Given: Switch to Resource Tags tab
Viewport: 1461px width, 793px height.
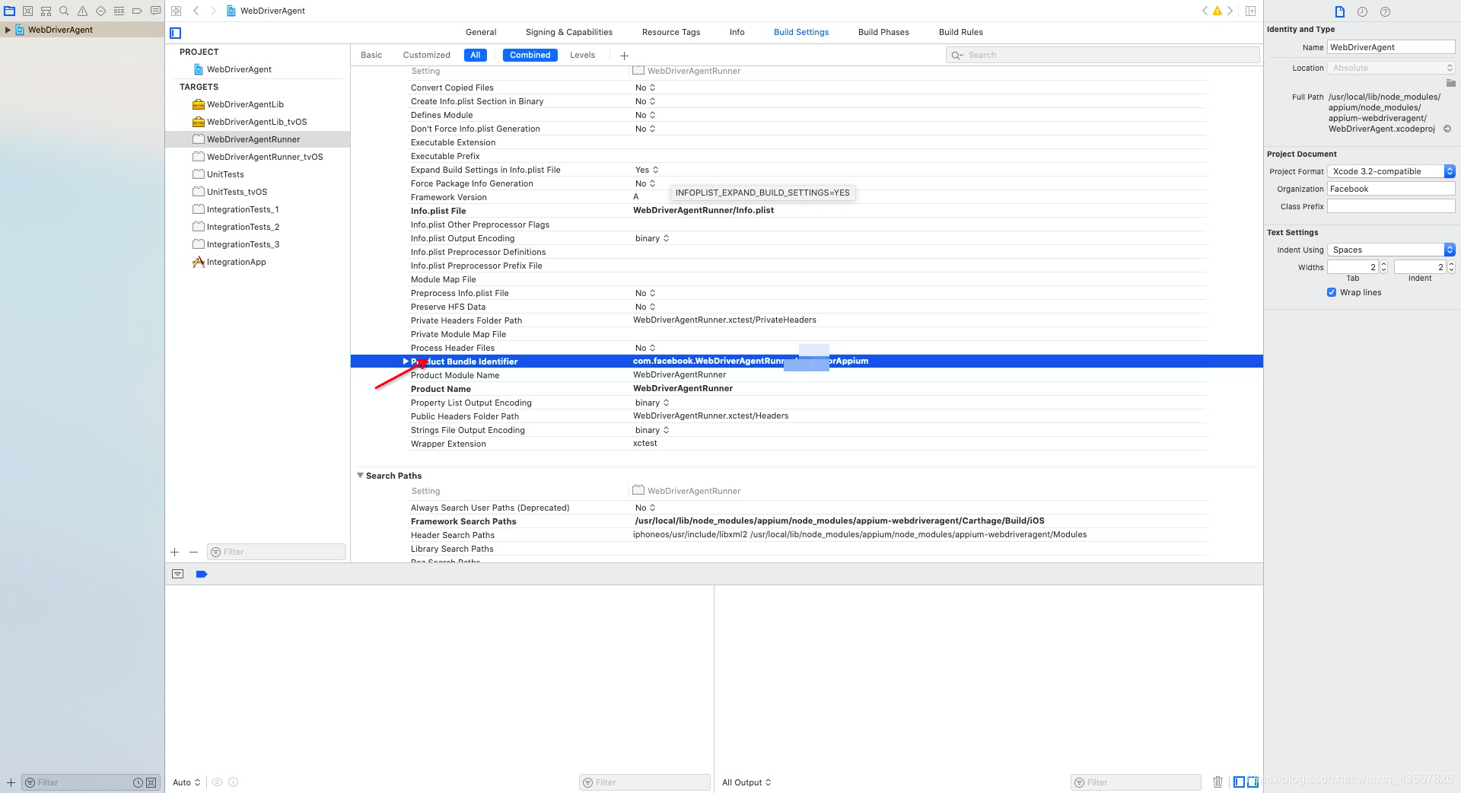Looking at the screenshot, I should [x=671, y=32].
